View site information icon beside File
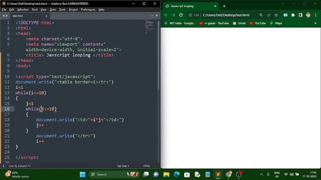Image resolution: width=321 pixels, height=180 pixels. 190,15
